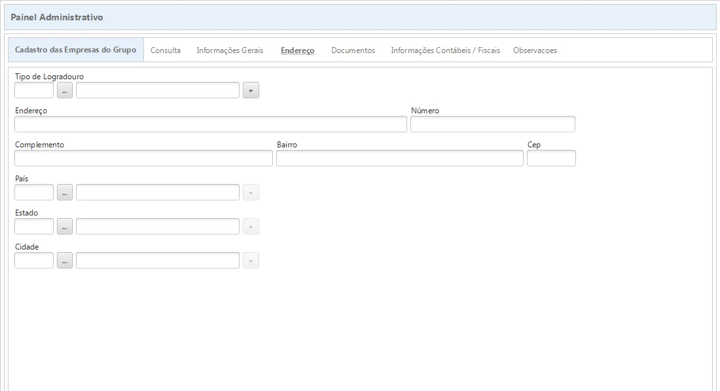Click the Painel Administrativo title
The height and width of the screenshot is (391, 720).
(57, 17)
